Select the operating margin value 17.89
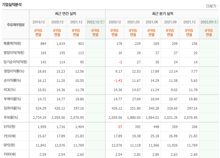Image resolution: width=220 pixels, height=158 pixels. click(x=155, y=71)
